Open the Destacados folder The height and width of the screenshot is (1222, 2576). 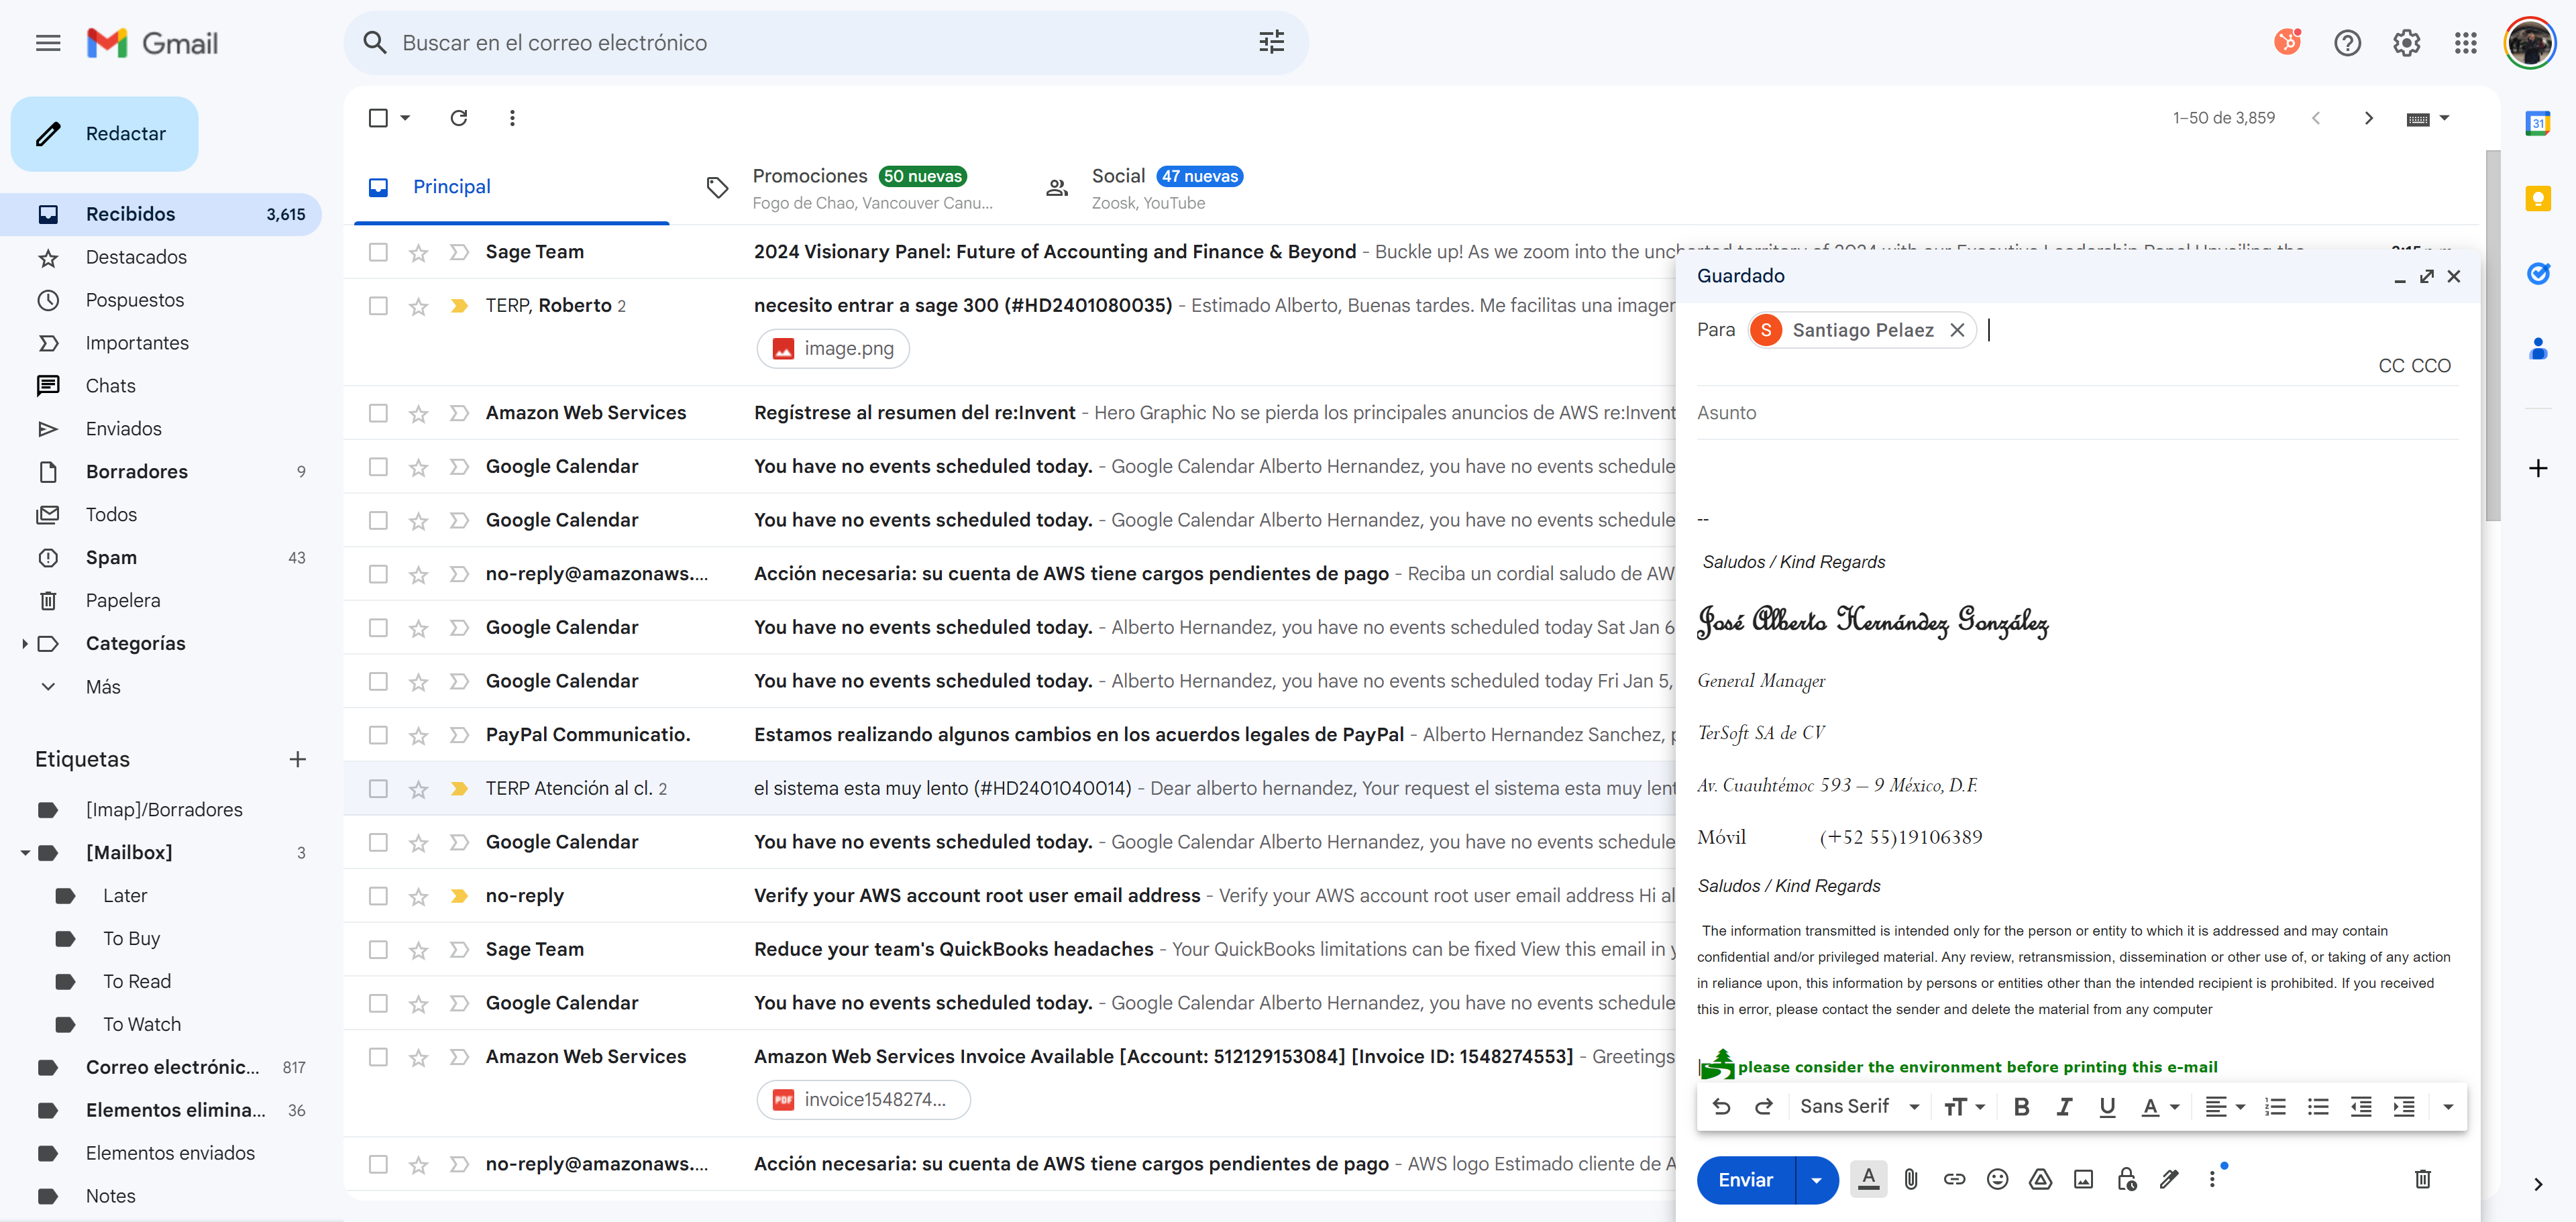coord(136,257)
